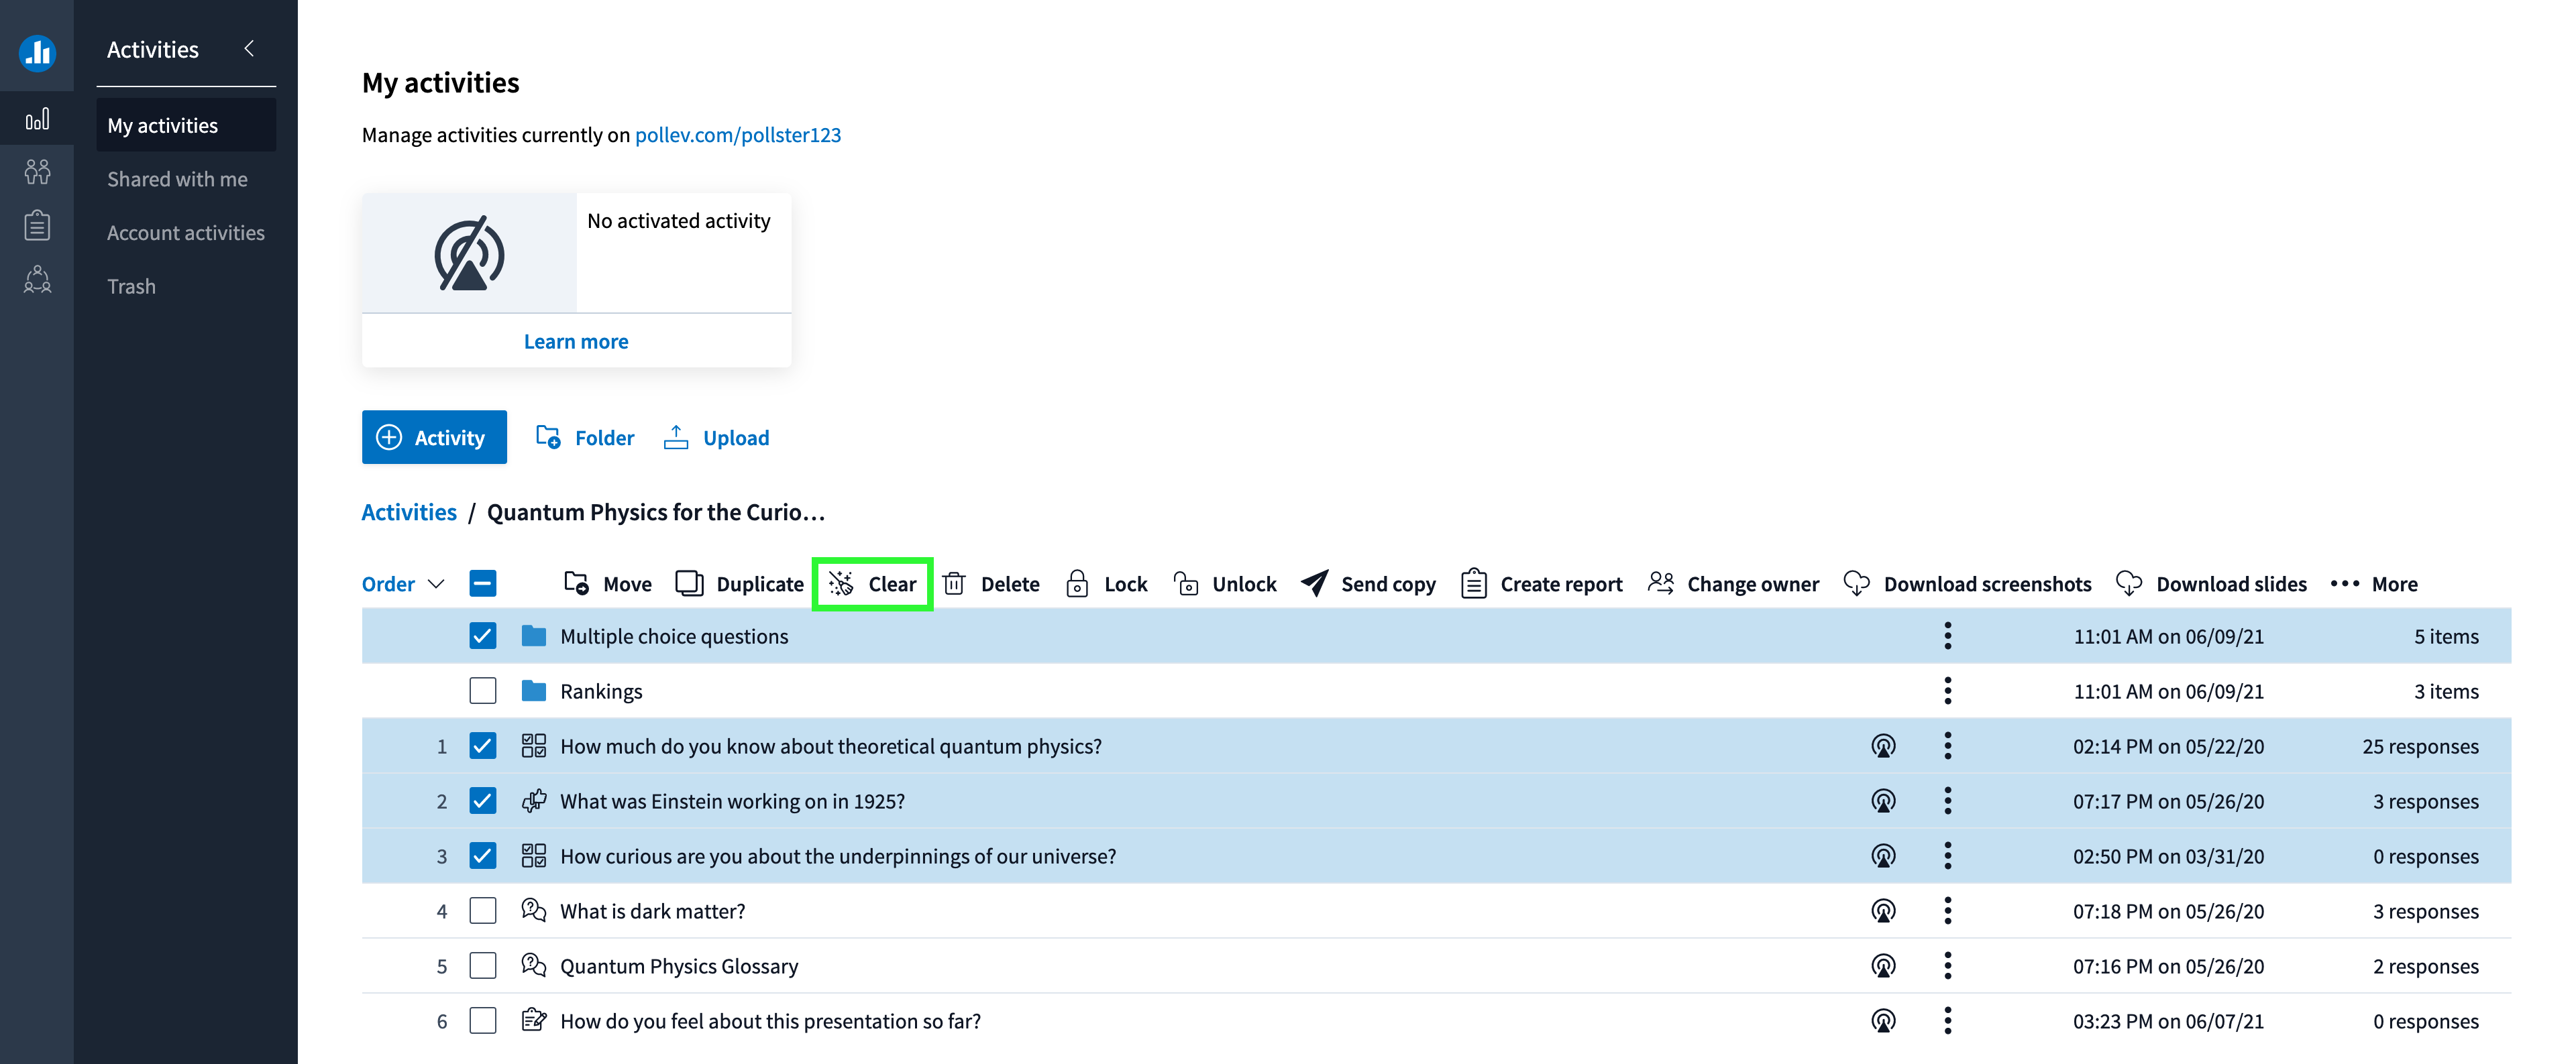Uncheck the Einstein 1925 question checkbox

tap(483, 801)
